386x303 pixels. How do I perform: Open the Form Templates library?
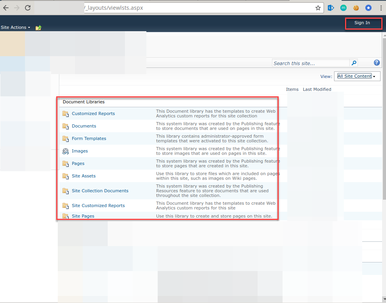89,138
